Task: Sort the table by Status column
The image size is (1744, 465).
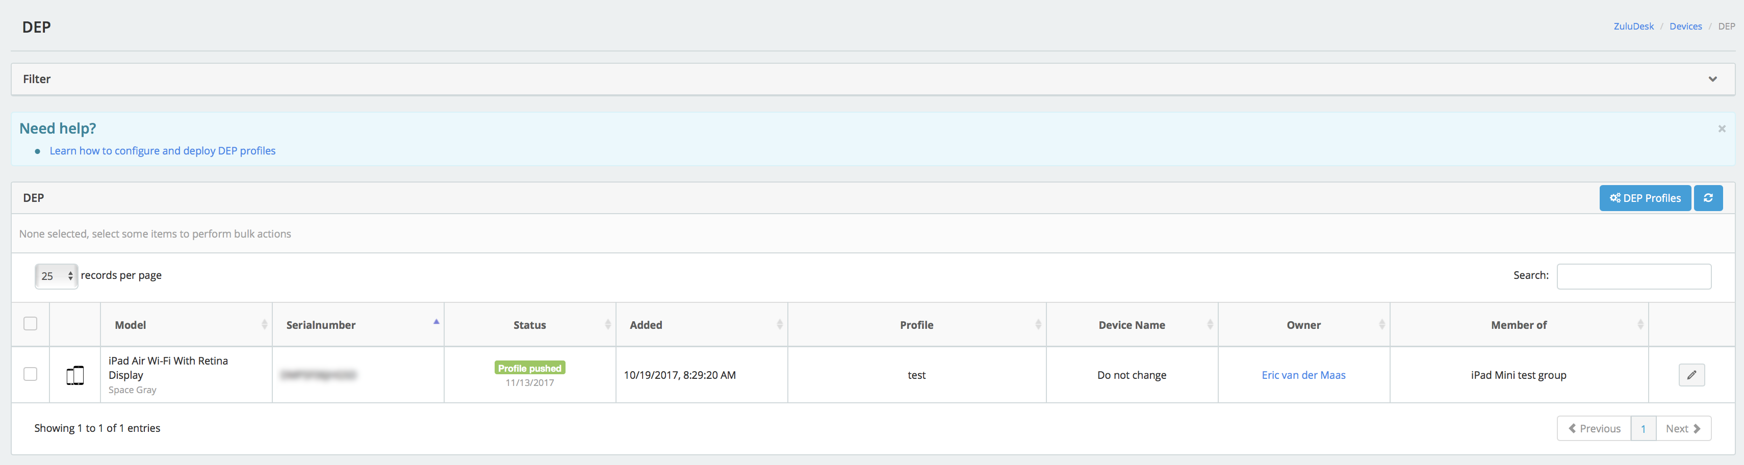Action: coord(530,325)
